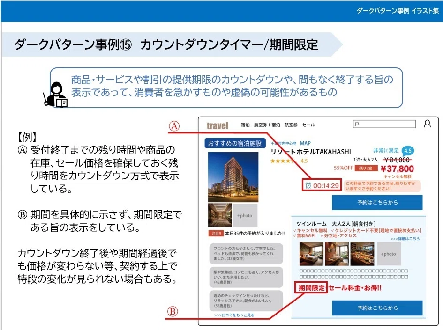Click 本日35件の予約が入りました text
443x330 pixels.
[x=255, y=234]
